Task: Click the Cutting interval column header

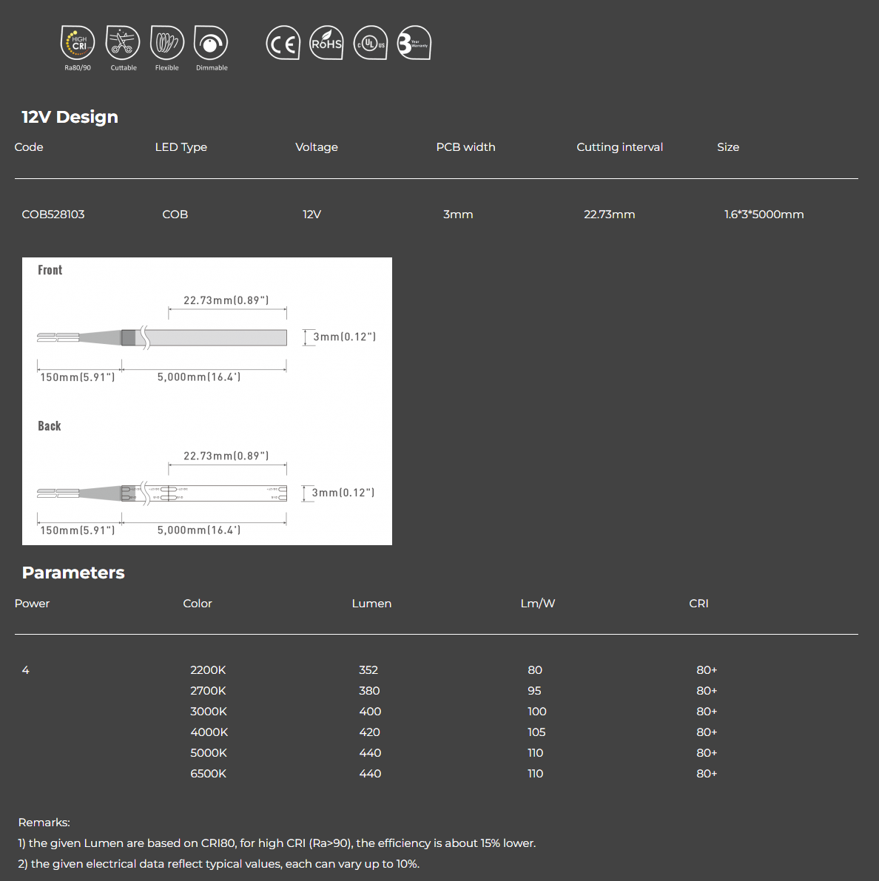Action: click(619, 147)
